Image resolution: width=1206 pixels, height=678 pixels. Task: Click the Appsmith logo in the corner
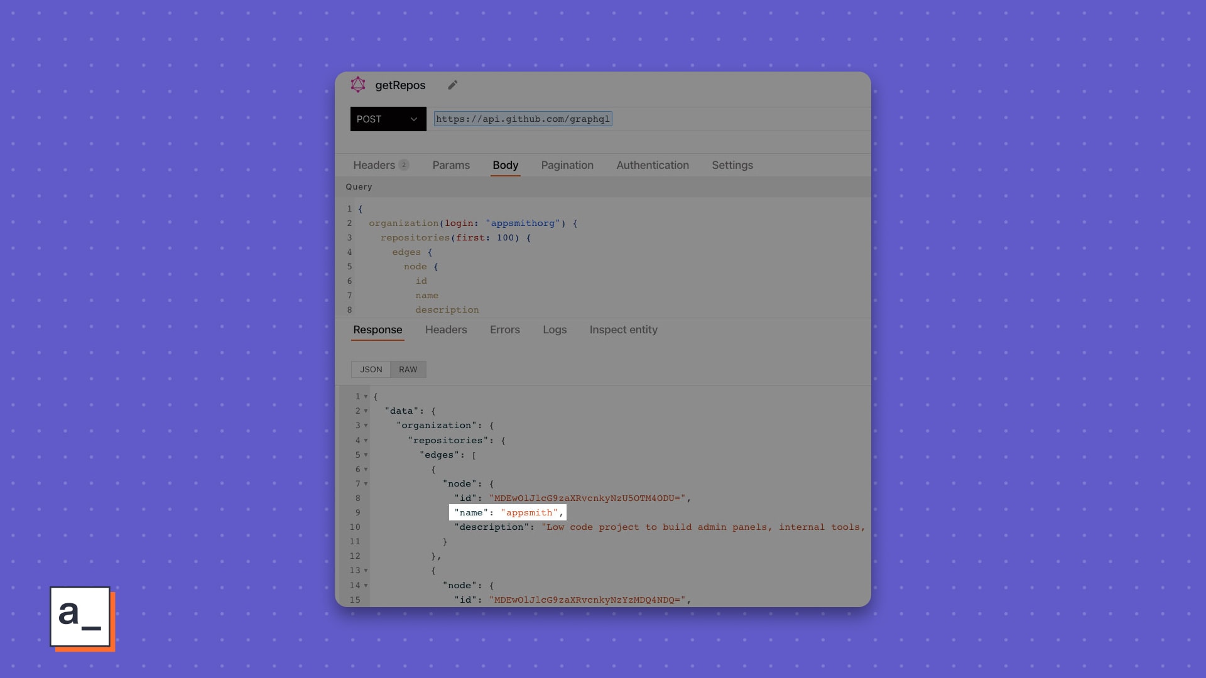pos(82,619)
